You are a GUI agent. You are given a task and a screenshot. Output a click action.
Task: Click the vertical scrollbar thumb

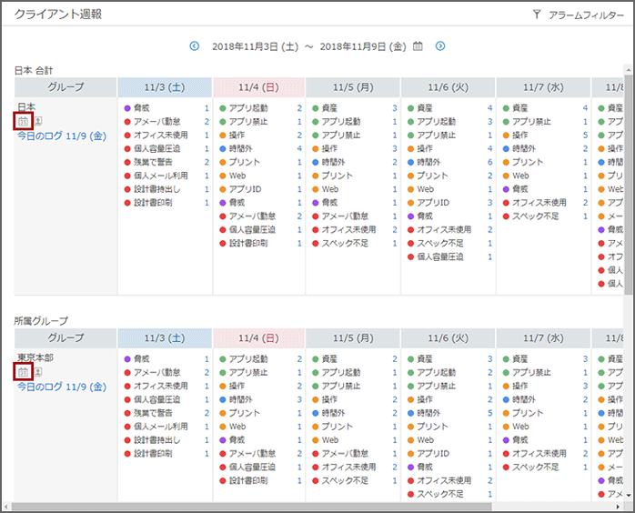(628, 185)
